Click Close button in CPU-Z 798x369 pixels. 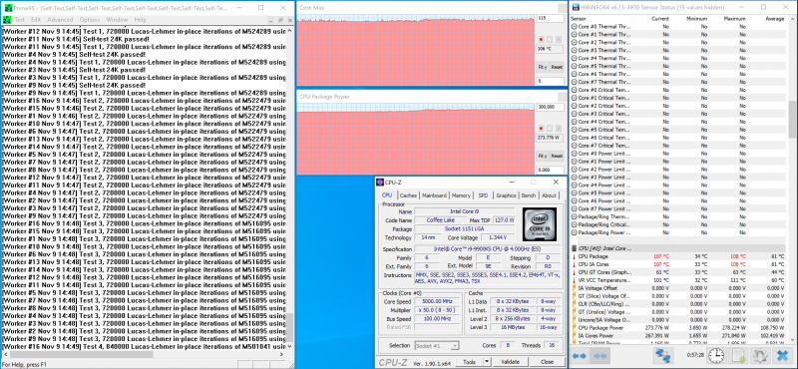tap(547, 362)
